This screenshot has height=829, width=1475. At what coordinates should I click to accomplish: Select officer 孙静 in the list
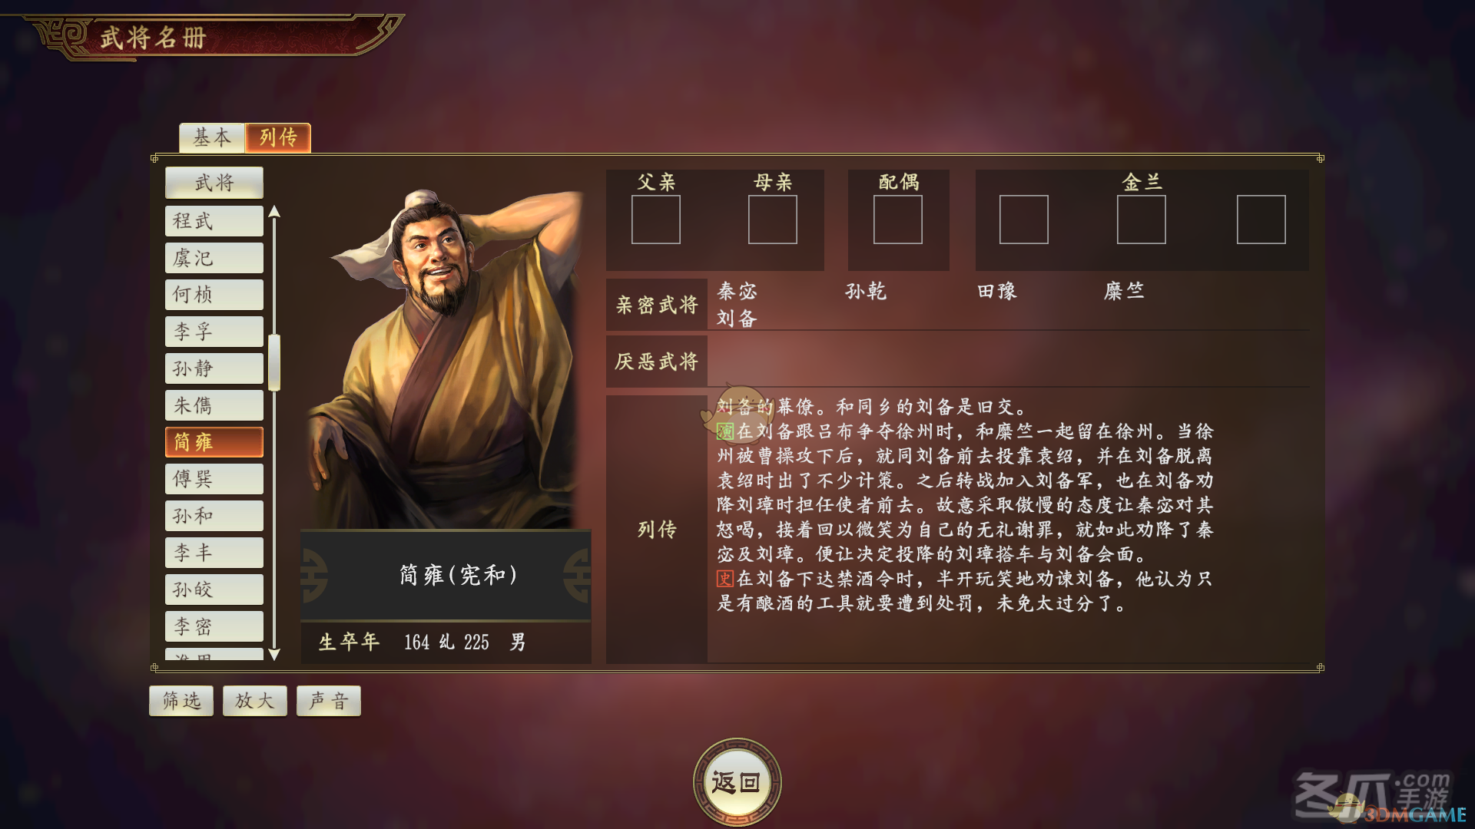(214, 368)
